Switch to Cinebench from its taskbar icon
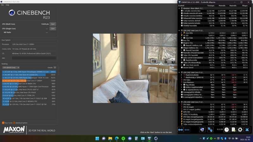Screen dimensions: 253x142 pos(156,139)
